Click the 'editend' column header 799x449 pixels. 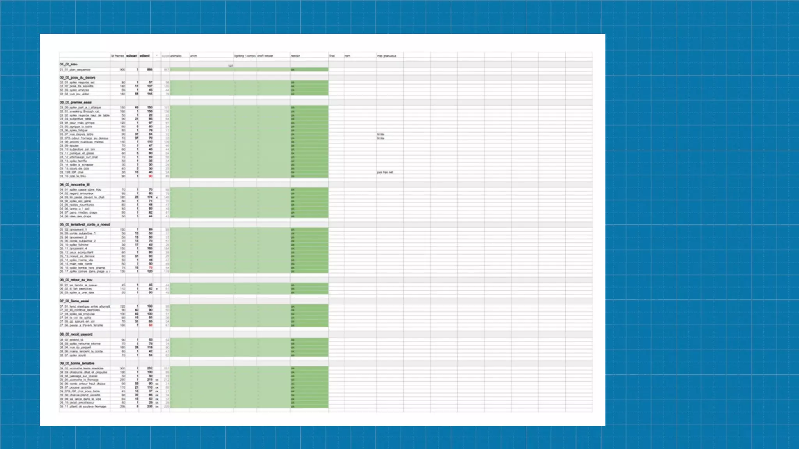[145, 56]
